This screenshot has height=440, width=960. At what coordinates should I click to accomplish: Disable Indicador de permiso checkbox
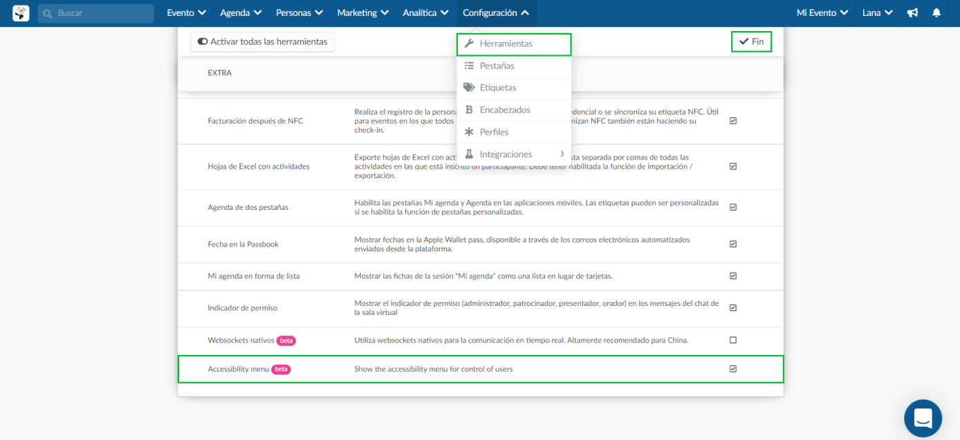pyautogui.click(x=733, y=308)
